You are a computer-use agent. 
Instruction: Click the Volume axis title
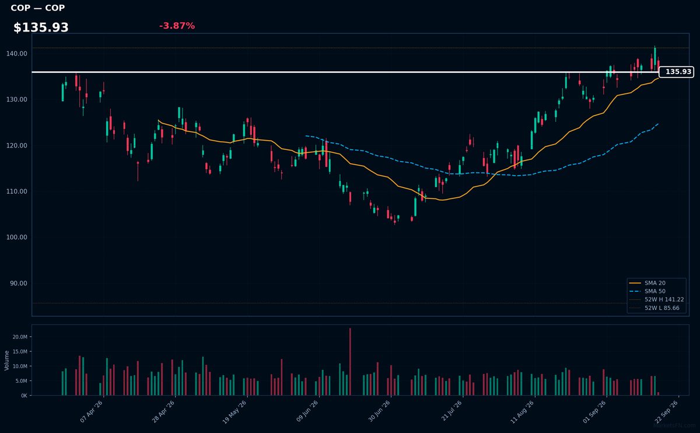tap(7, 360)
